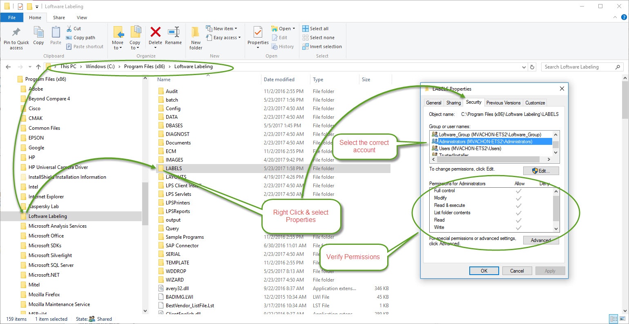Go up one level with the Up arrow
Viewport: 629px width, 324px height.
(38, 67)
